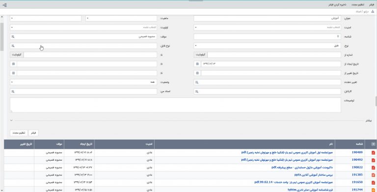Choose 'کیلوبایت' unit for 'اندازه از'
The image size is (377, 192).
201,55
